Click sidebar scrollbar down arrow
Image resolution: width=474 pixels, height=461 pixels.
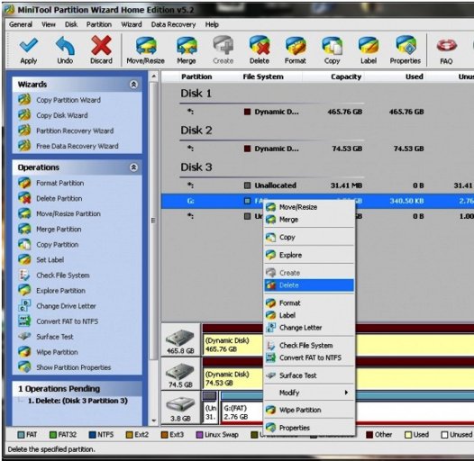coord(153,420)
